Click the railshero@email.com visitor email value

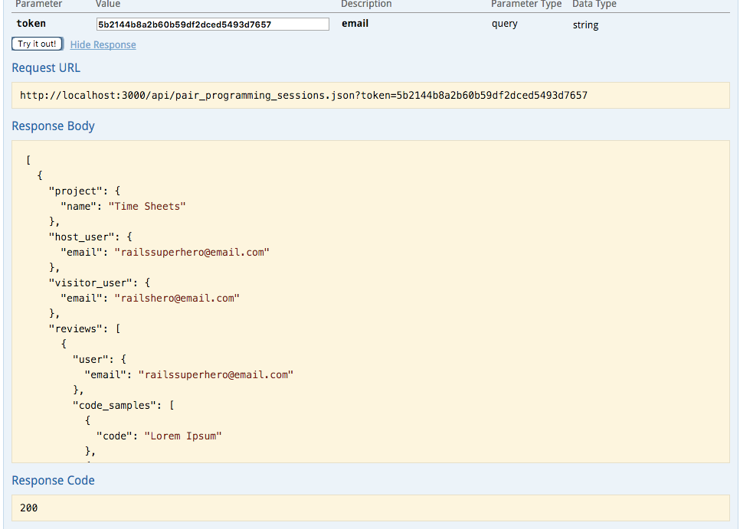177,298
